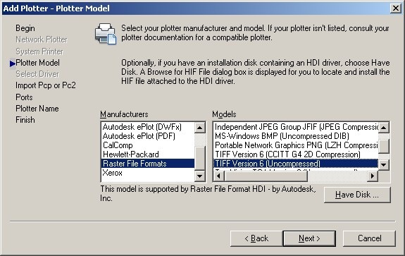This screenshot has height=256, width=405.
Task: Open the Have Disk dialog
Action: (x=357, y=195)
